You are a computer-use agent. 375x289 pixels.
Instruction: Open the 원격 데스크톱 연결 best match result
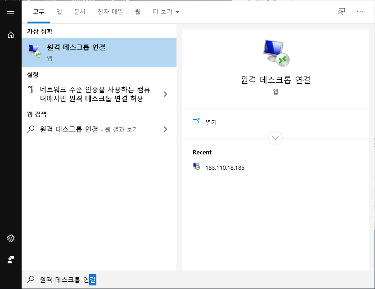click(x=99, y=53)
